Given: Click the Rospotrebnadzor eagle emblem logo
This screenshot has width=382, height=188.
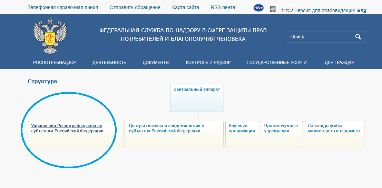Looking at the screenshot, I should point(50,36).
